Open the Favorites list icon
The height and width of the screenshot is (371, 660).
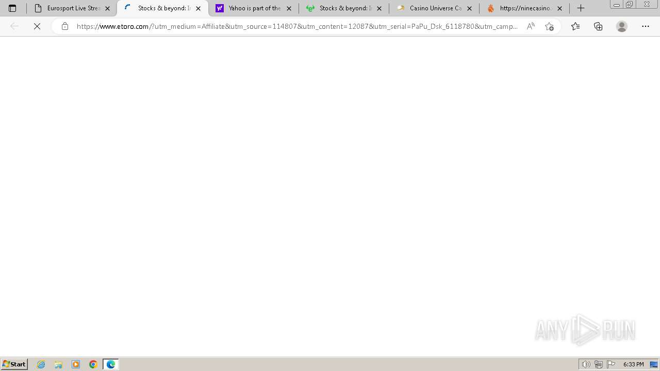pyautogui.click(x=575, y=26)
